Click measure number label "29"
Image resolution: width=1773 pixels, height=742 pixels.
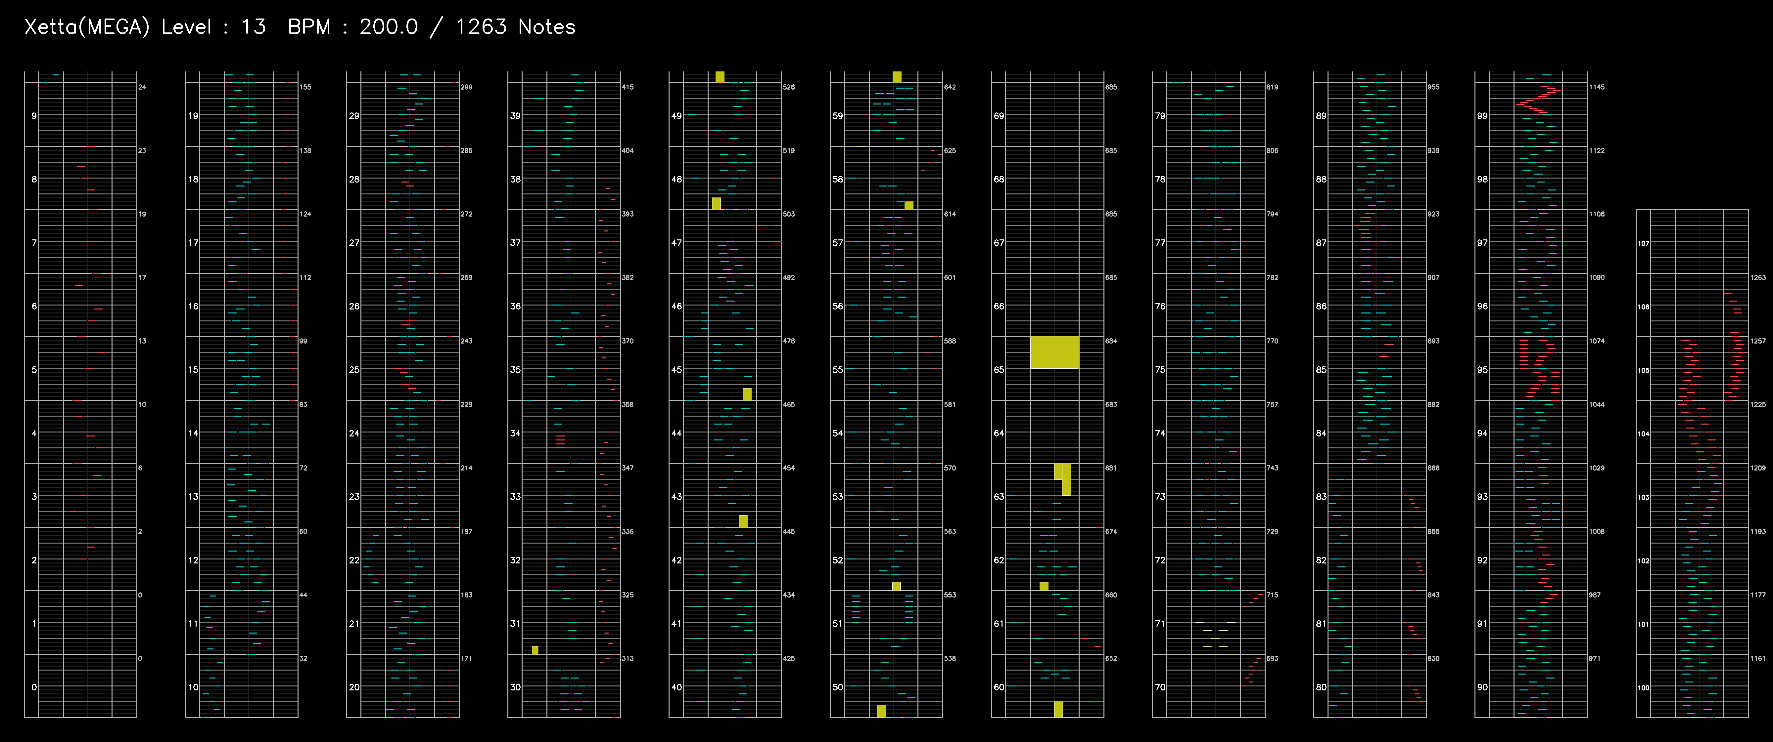tap(354, 115)
